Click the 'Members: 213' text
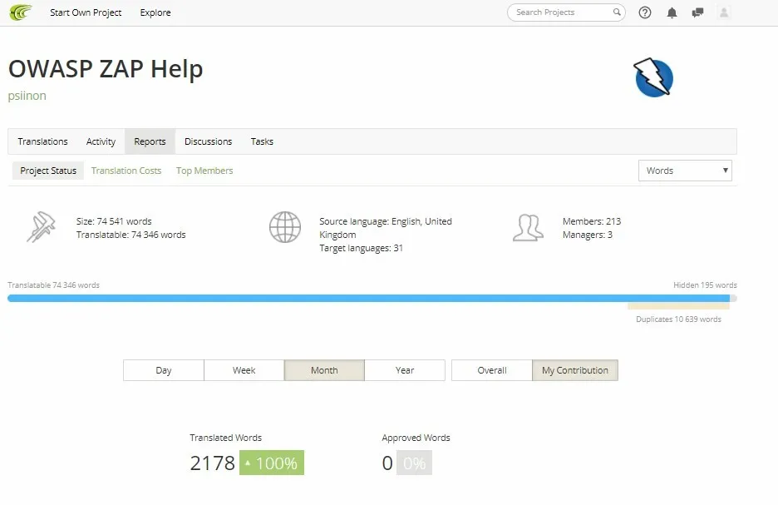The height and width of the screenshot is (505, 778). (x=592, y=221)
